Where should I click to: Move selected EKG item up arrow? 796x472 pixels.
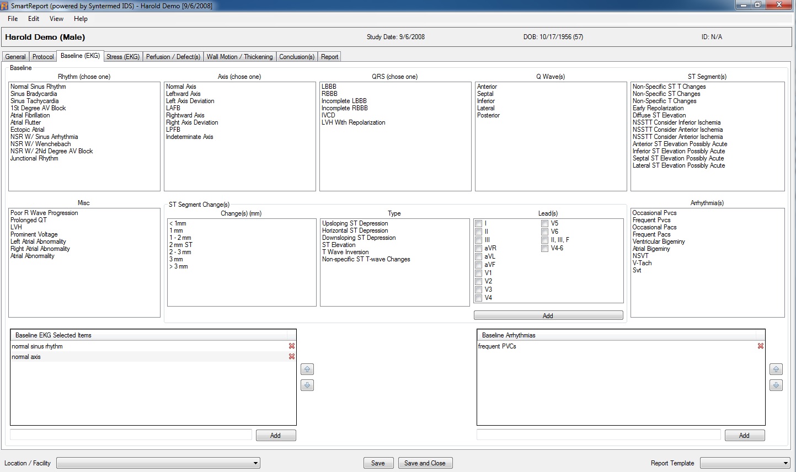pos(307,369)
